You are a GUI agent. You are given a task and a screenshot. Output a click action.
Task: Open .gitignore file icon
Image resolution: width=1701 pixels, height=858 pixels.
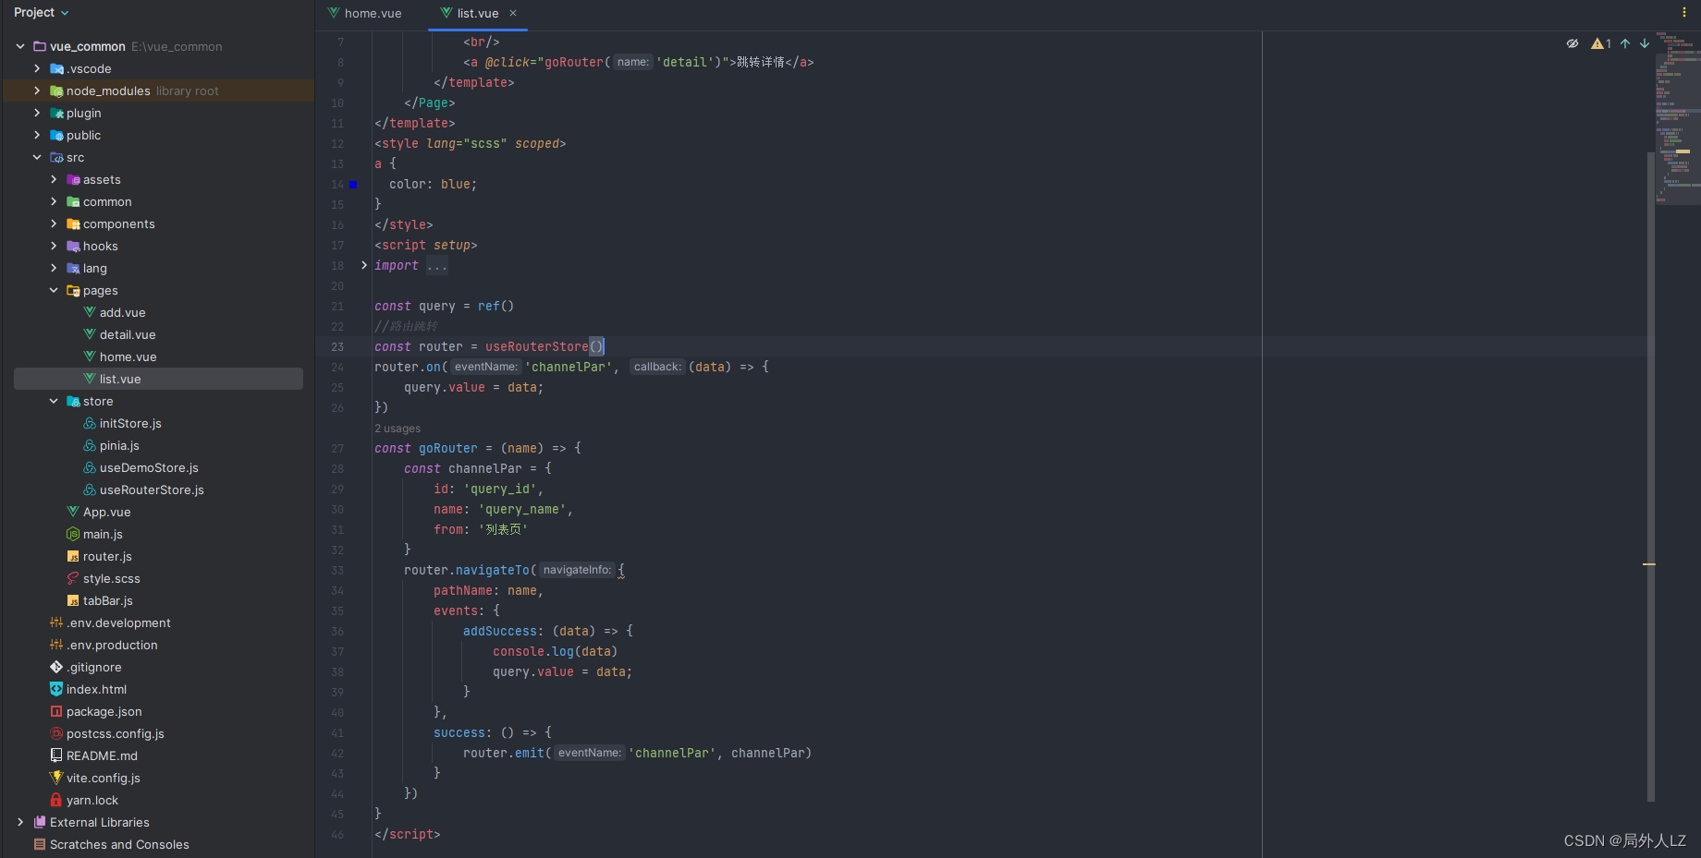(x=56, y=667)
